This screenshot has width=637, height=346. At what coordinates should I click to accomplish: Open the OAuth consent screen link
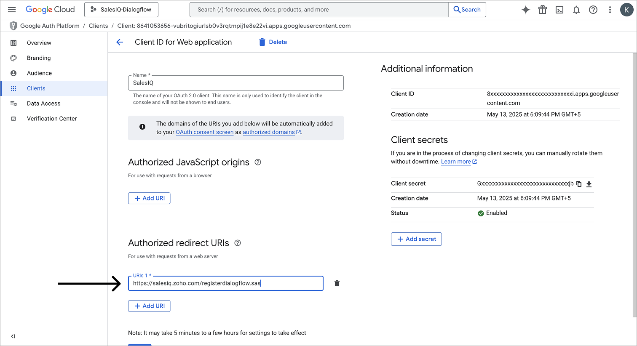[204, 132]
